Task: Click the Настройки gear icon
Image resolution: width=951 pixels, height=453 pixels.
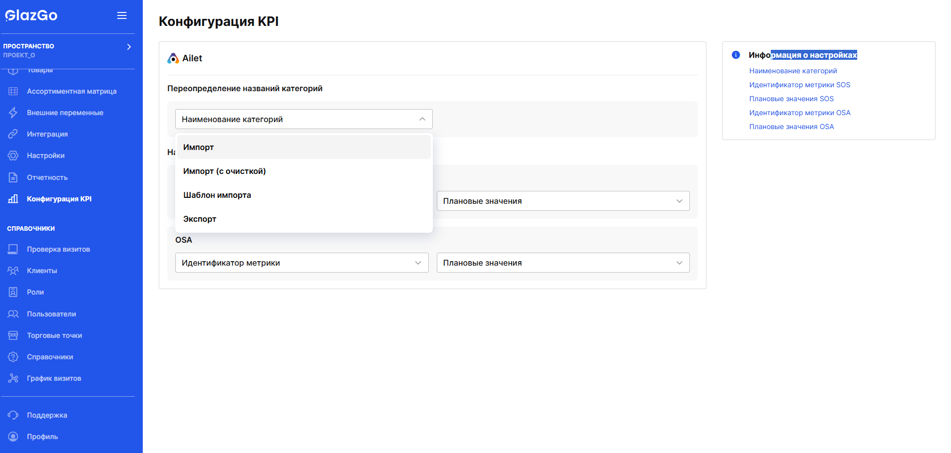Action: click(13, 155)
